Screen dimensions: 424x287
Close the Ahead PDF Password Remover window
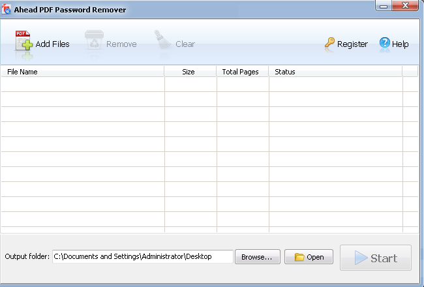405,5
